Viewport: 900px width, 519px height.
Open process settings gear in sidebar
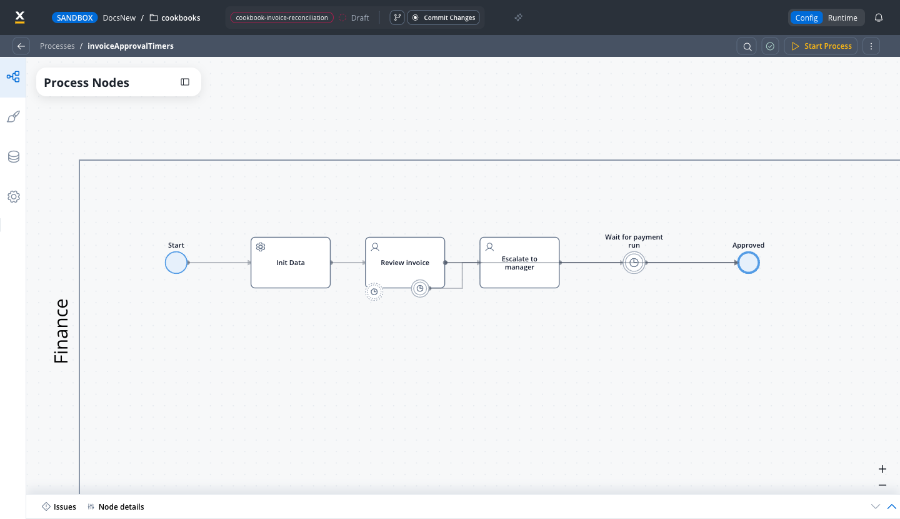pyautogui.click(x=13, y=197)
